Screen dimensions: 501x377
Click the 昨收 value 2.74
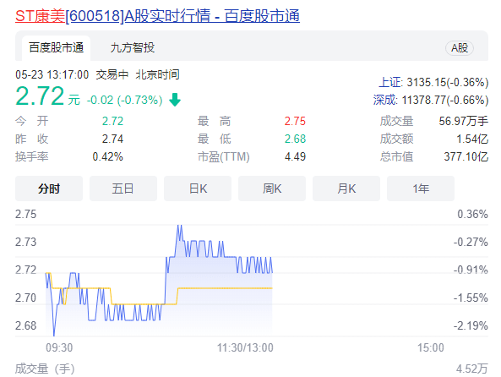pyautogui.click(x=112, y=139)
